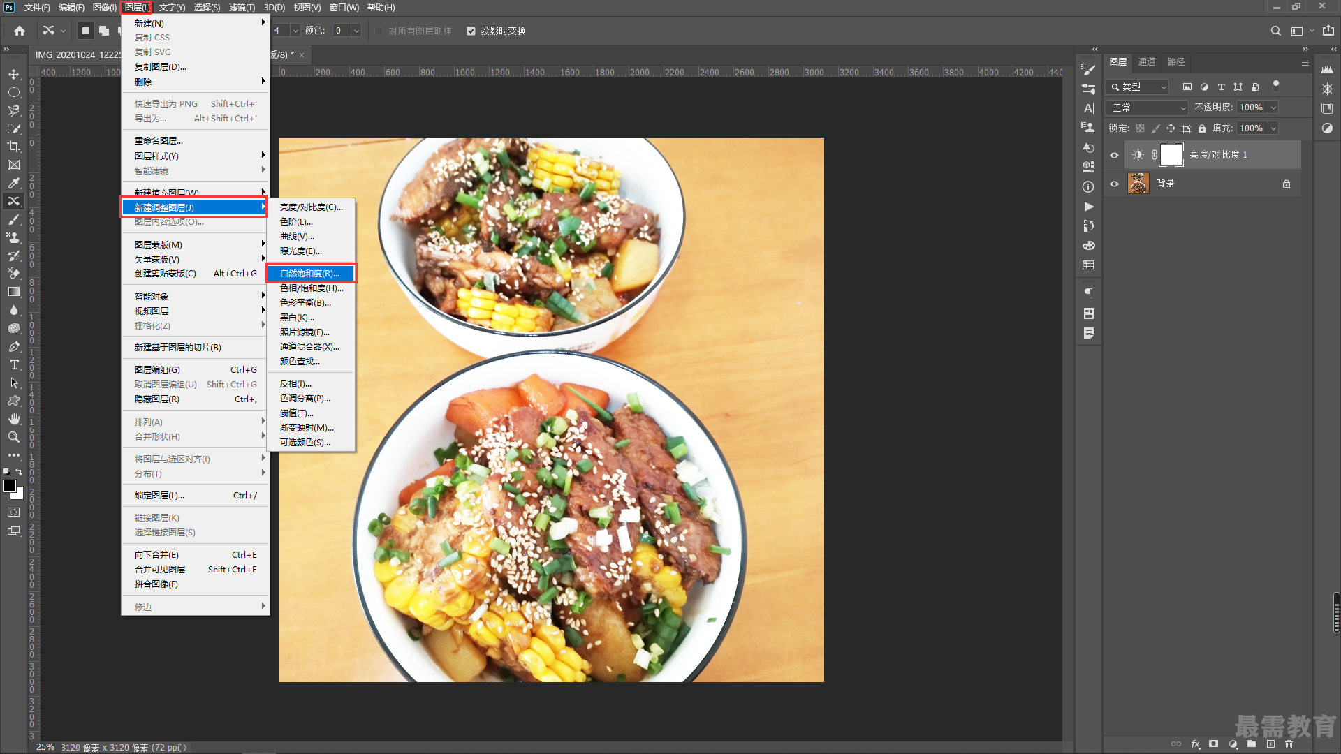Viewport: 1341px width, 754px height.
Task: Expand the 图层样式(Y) submenu
Action: pyautogui.click(x=196, y=156)
